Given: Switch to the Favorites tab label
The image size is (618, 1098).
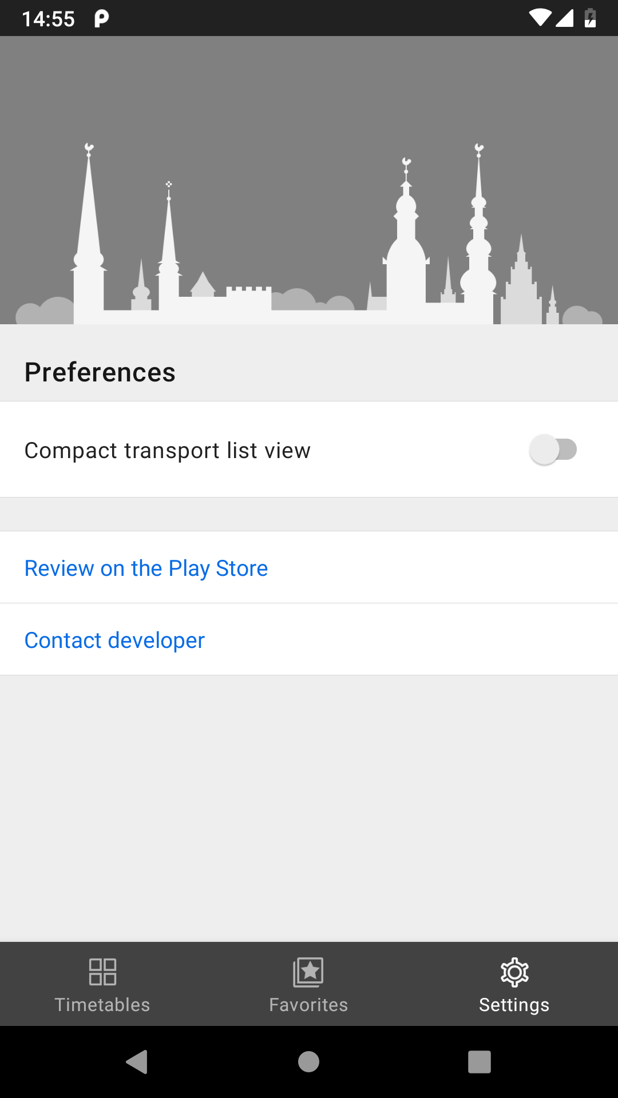Looking at the screenshot, I should (308, 1005).
